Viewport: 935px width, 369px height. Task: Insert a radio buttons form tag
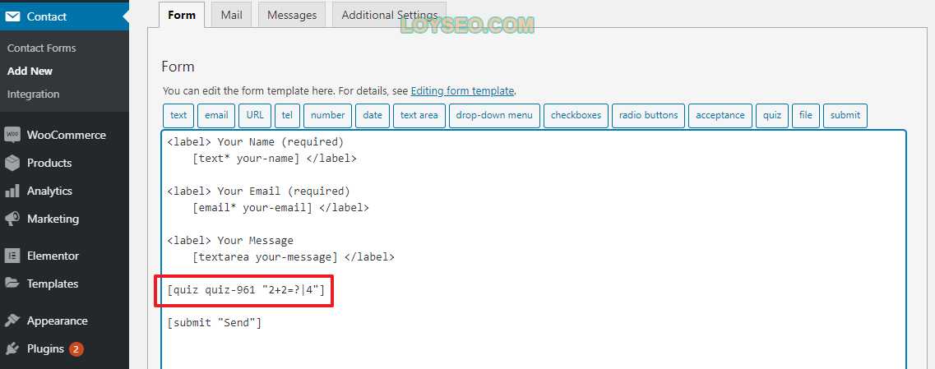pyautogui.click(x=648, y=116)
